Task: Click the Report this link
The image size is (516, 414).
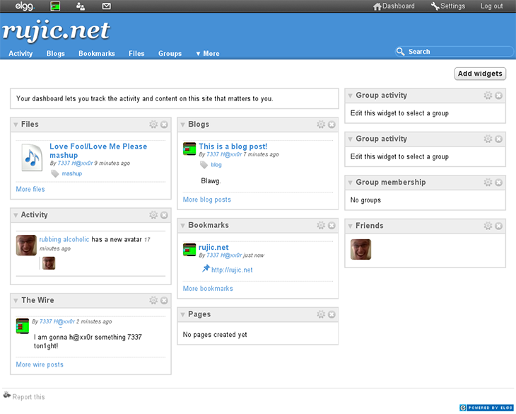Action: (x=28, y=397)
